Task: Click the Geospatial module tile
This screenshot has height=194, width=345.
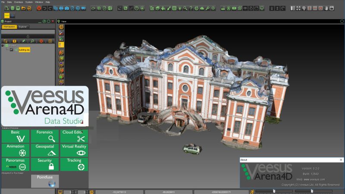Action: [x=45, y=150]
